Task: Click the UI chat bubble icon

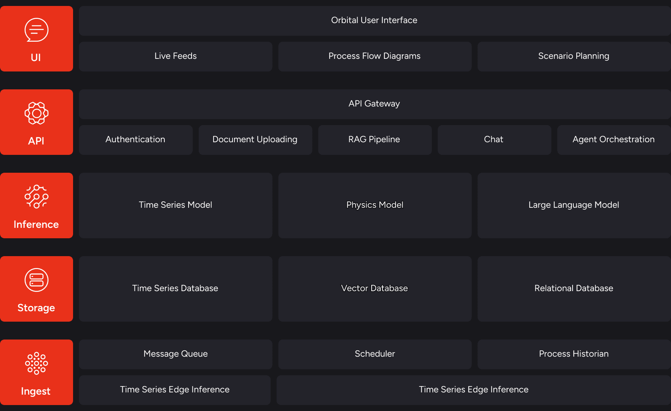Action: coord(37,30)
